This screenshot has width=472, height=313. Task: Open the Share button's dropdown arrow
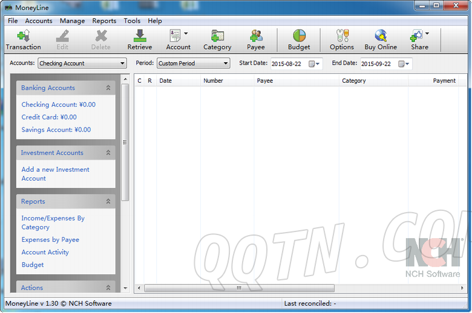[427, 33]
